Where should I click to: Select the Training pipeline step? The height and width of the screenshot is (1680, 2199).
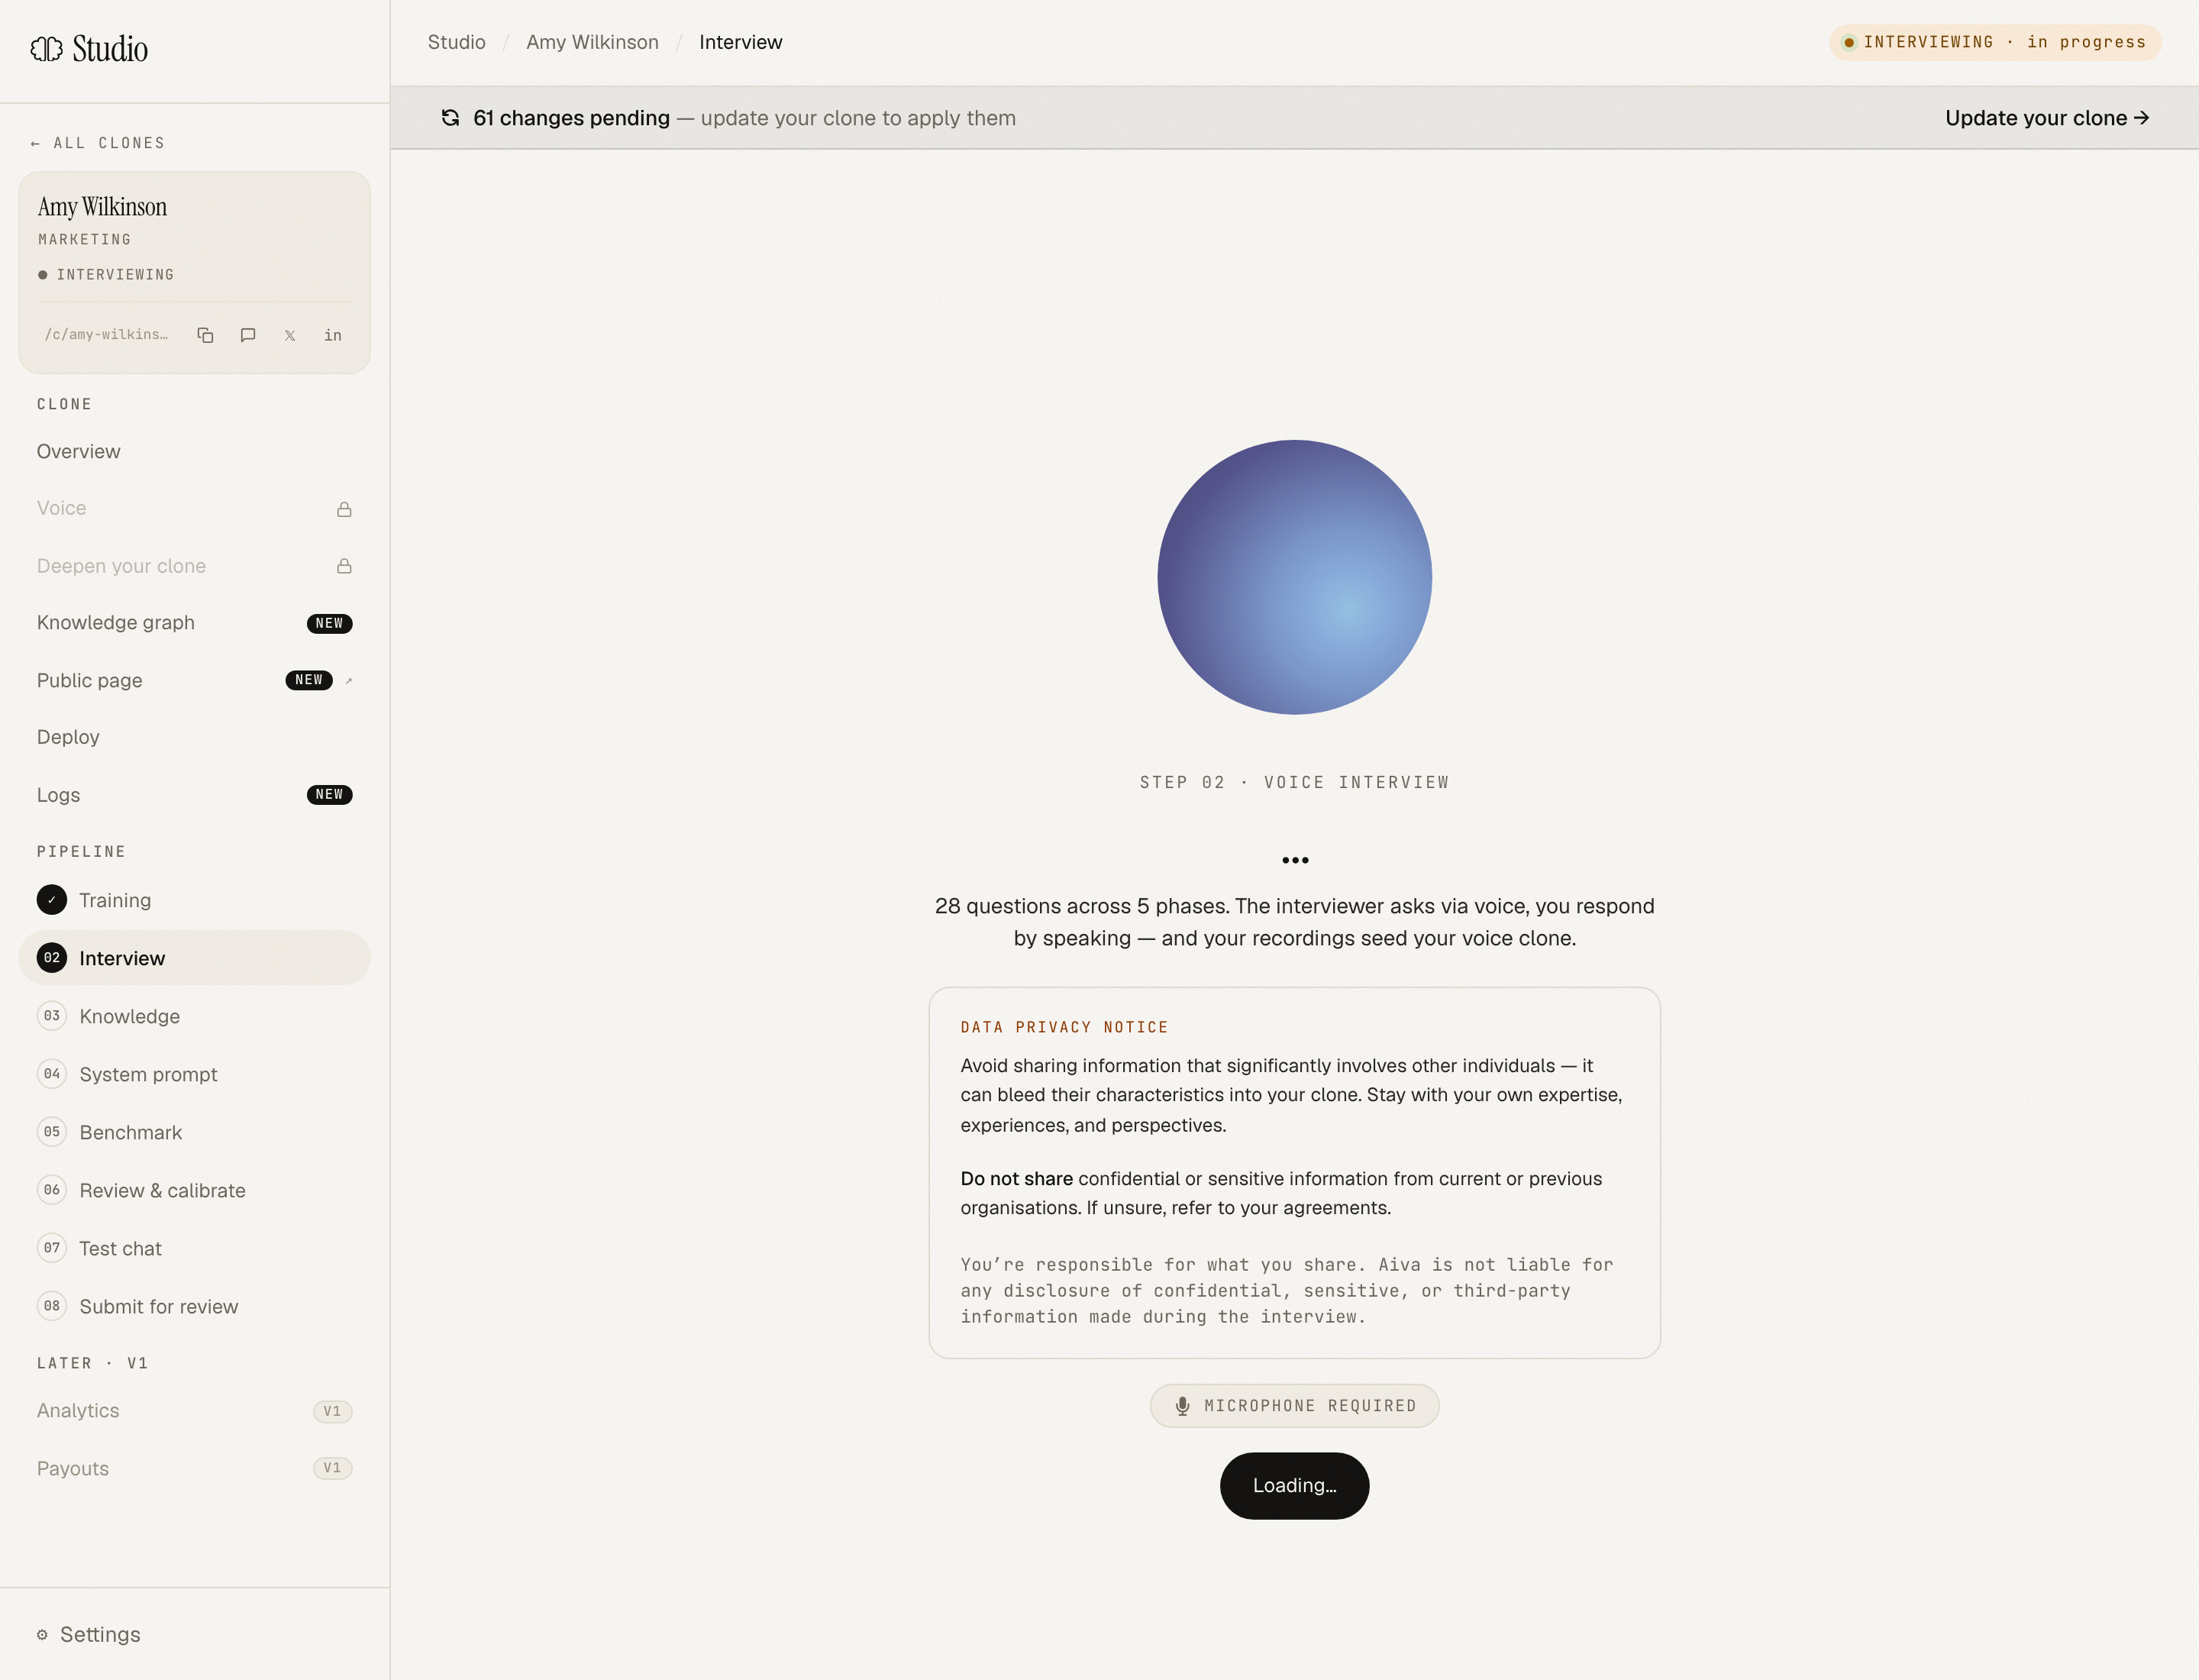pos(194,900)
